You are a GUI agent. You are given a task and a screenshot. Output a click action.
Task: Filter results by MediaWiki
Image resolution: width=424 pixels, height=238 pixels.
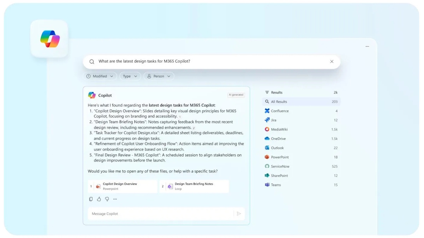(301, 129)
